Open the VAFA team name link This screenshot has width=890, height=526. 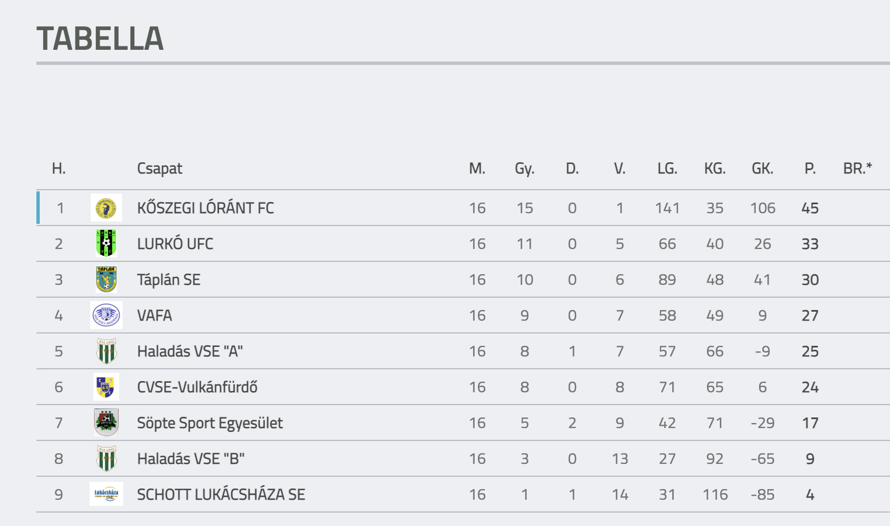point(154,316)
